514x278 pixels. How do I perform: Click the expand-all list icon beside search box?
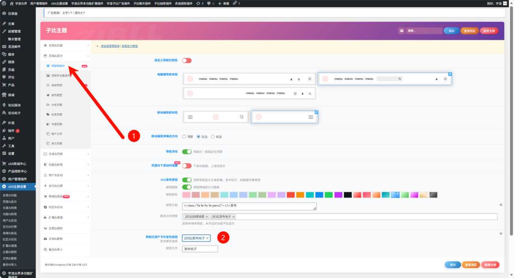tap(401, 31)
